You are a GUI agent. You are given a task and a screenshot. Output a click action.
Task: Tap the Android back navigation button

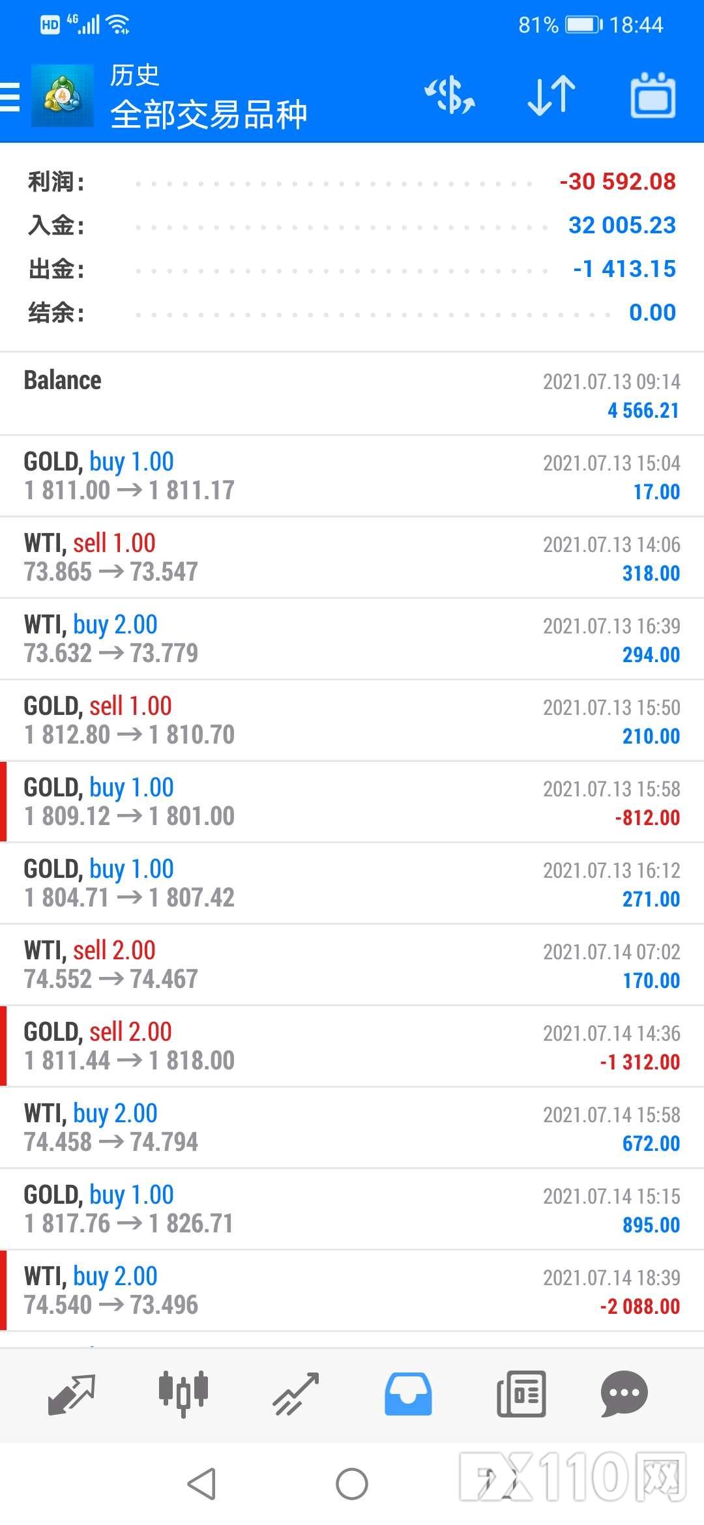point(202,1484)
